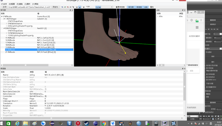Expand the 6 BSLightingShaderProperty node

pyautogui.click(x=7, y=26)
